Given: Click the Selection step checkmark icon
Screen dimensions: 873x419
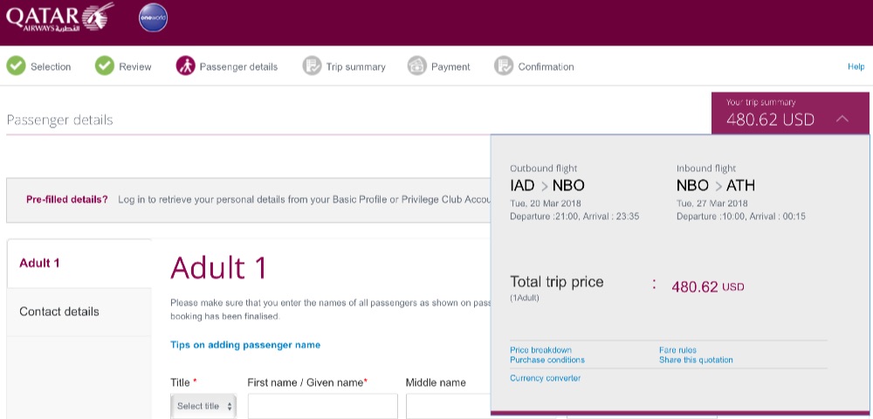Looking at the screenshot, I should coord(16,66).
